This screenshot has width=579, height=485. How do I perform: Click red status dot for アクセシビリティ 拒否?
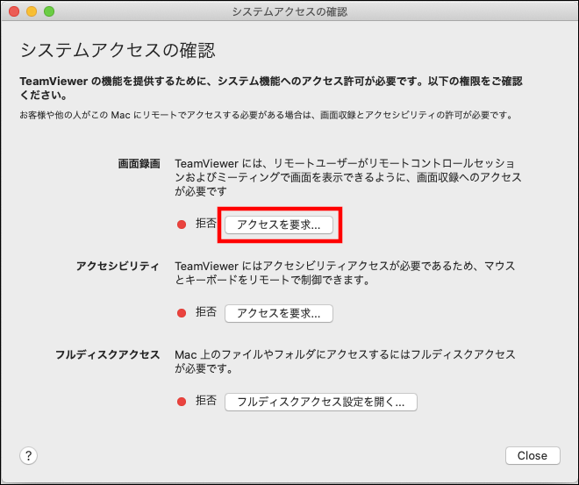(182, 313)
